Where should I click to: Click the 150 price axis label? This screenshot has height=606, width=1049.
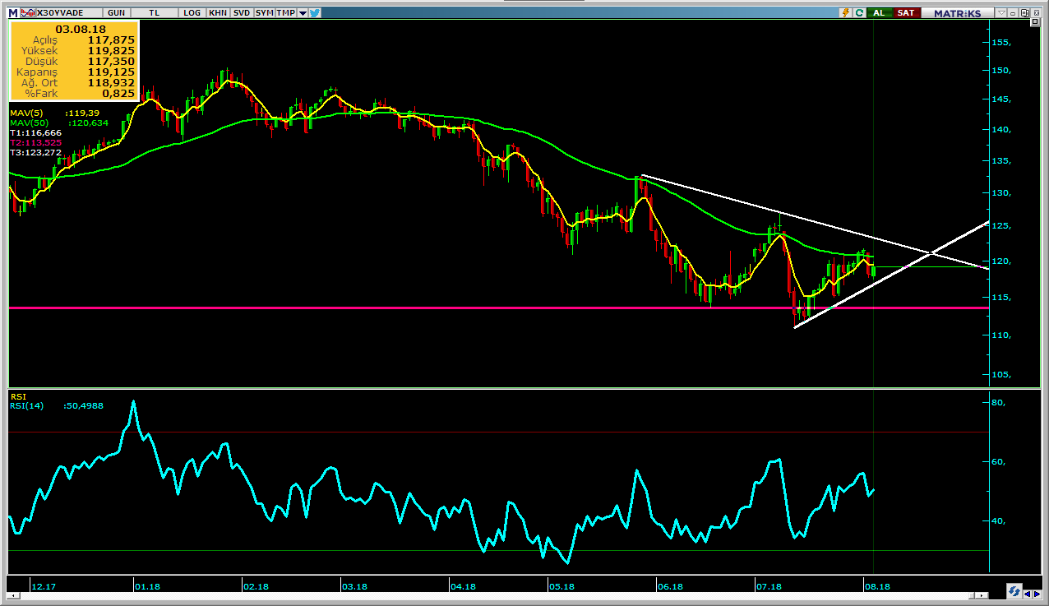(x=1002, y=71)
